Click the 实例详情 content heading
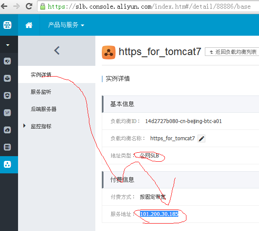Image resolution: width=259 pixels, height=231 pixels. (x=118, y=79)
